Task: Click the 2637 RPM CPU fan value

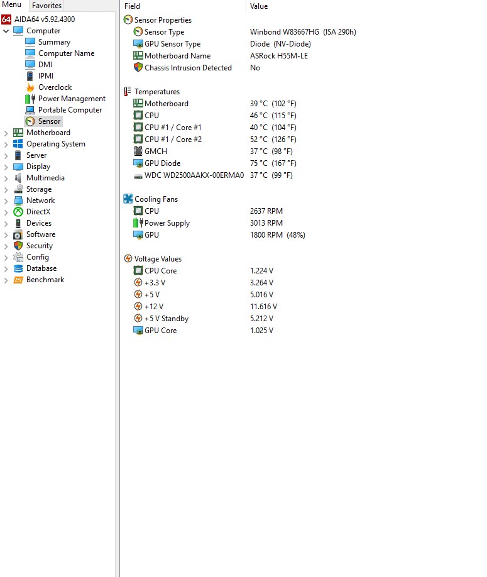Action: [266, 211]
